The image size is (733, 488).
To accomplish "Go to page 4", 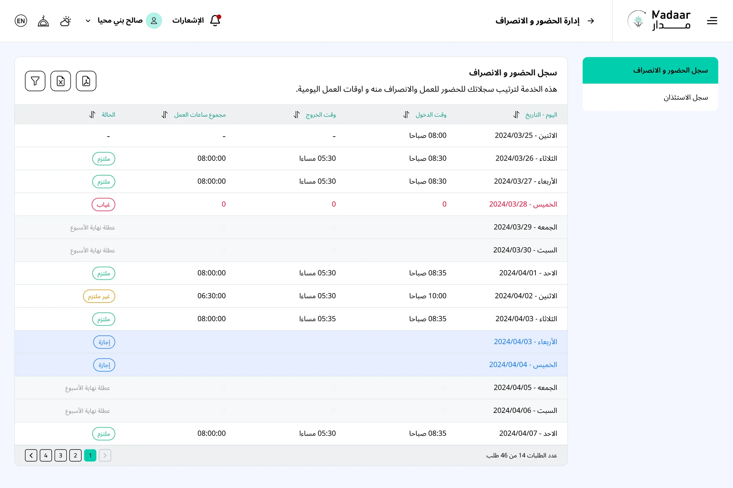I will [46, 455].
